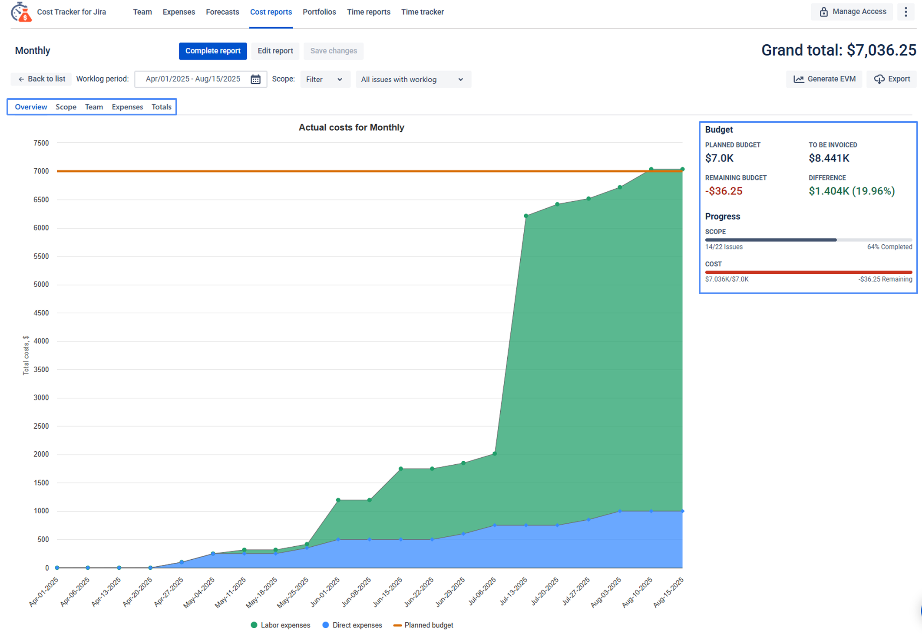Open the three-dot more options menu
The image size is (922, 640).
coord(905,12)
